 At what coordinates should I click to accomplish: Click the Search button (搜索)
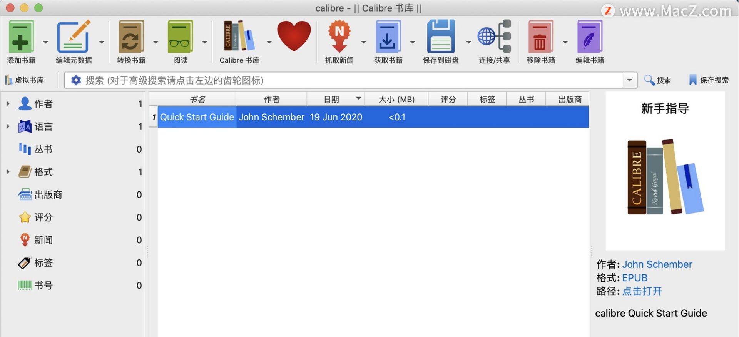[657, 80]
